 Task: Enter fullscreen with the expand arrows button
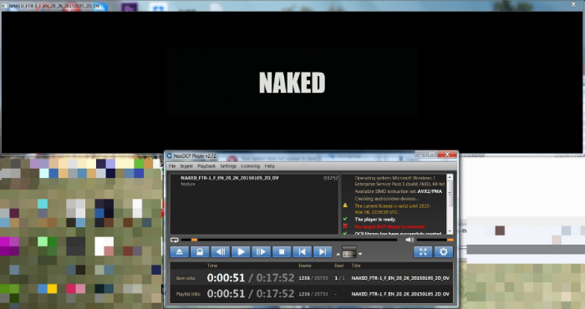(x=423, y=252)
